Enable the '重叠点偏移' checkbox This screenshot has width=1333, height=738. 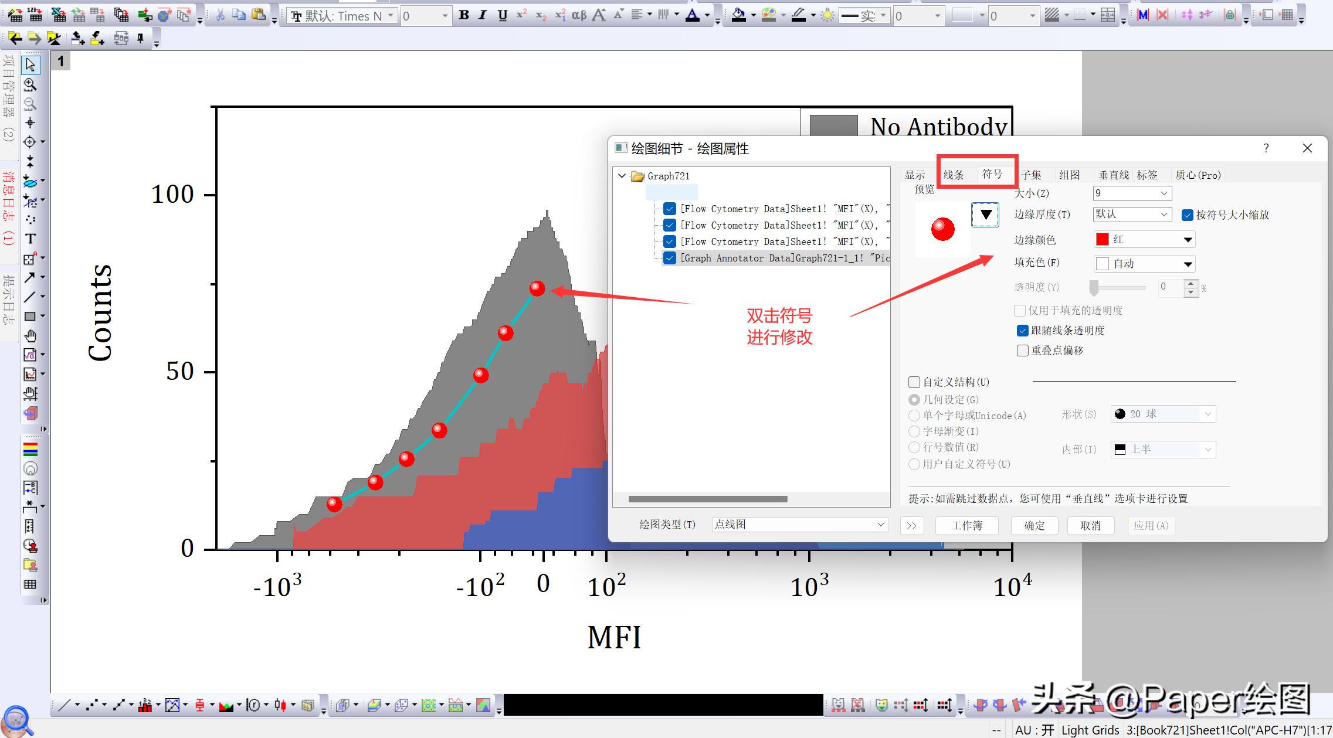coord(1023,351)
